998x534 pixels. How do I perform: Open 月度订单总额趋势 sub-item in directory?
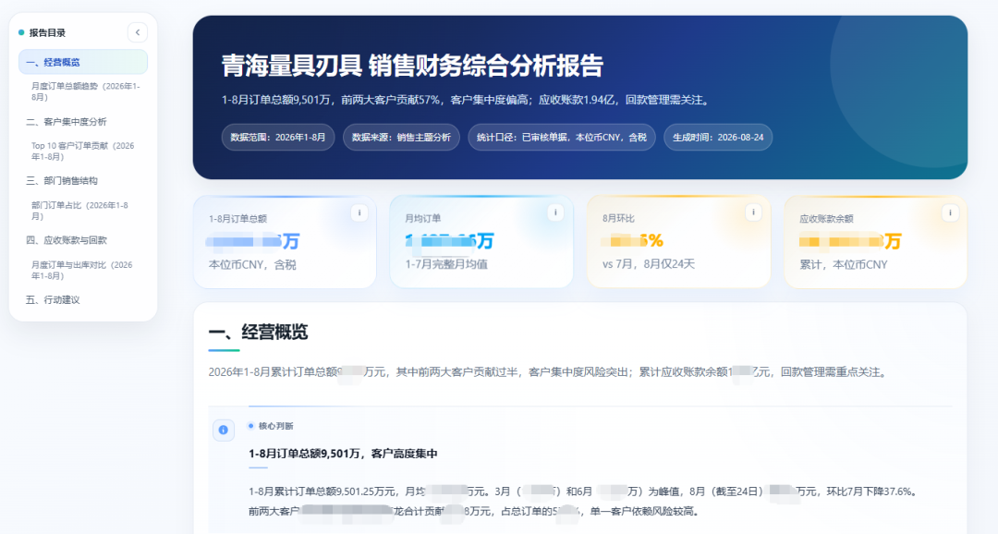pyautogui.click(x=85, y=91)
